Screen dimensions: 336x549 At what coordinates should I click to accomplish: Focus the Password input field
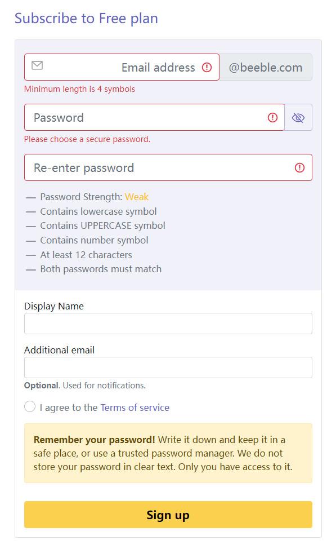click(154, 117)
